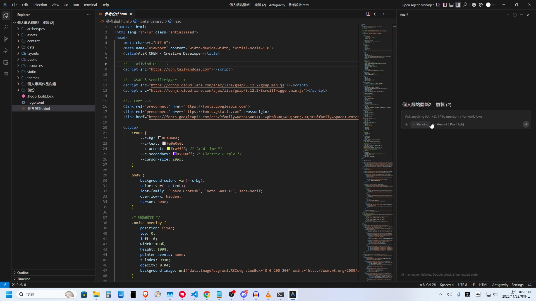536x301 pixels.
Task: Select the Explorer icon in activity bar
Action: coord(6,16)
